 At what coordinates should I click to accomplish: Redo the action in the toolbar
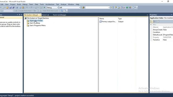(x=31, y=8)
